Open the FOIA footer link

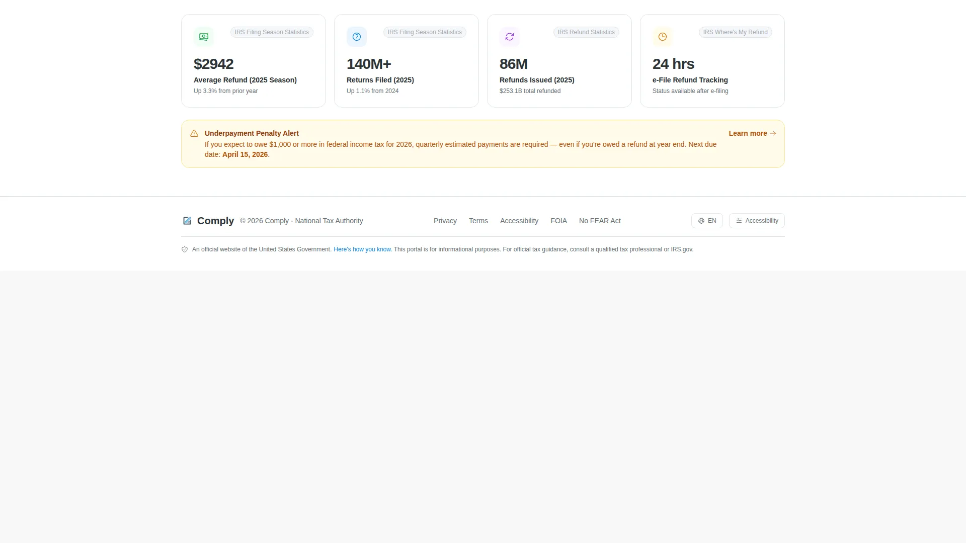558,221
